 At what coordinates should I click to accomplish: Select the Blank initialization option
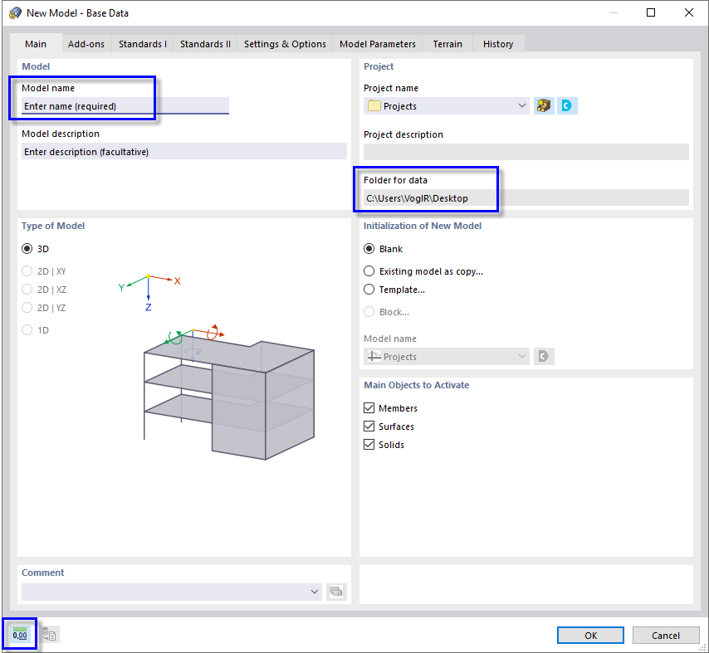tap(368, 248)
